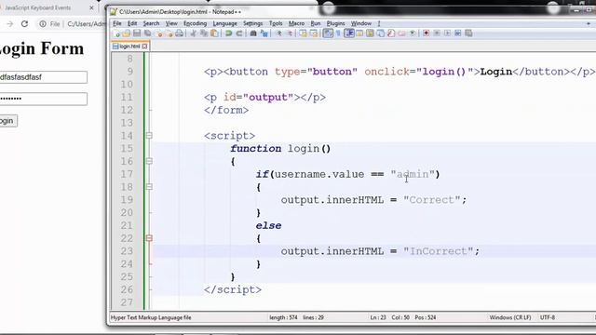Click browser forward arrow button

[x=10, y=24]
